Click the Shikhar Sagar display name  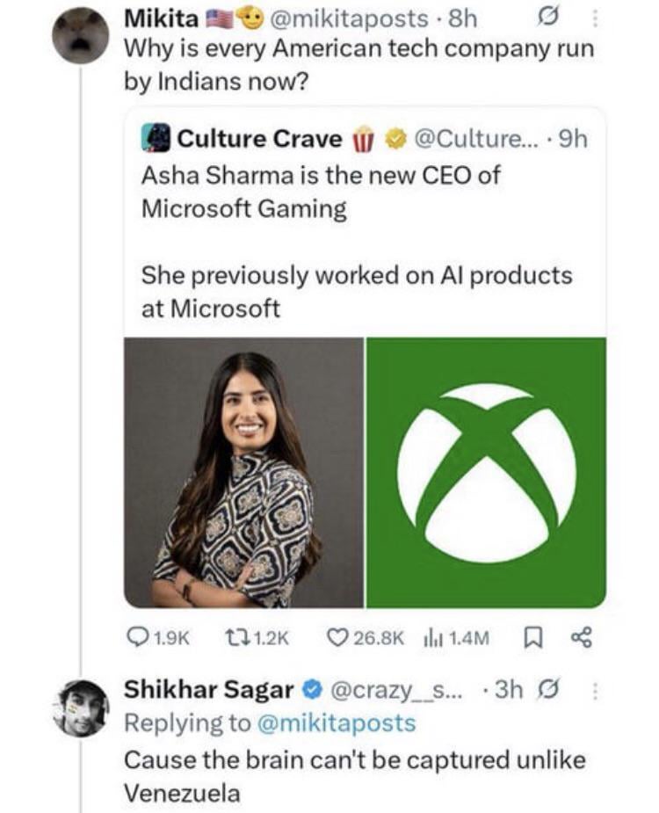209,691
